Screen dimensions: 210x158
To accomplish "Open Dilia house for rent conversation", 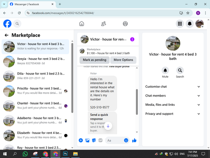I will tap(35, 76).
